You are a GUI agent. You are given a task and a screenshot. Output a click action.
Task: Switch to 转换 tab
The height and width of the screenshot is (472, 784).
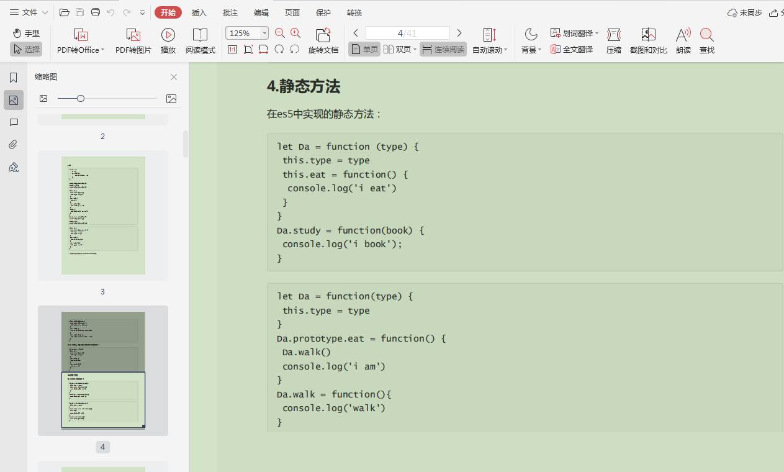pos(354,12)
